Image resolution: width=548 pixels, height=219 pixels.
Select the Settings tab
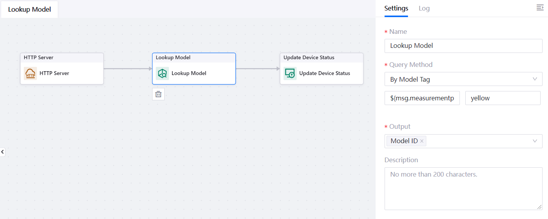pos(396,8)
